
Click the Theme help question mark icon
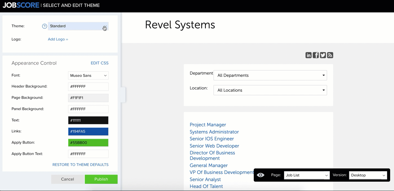coord(45,26)
